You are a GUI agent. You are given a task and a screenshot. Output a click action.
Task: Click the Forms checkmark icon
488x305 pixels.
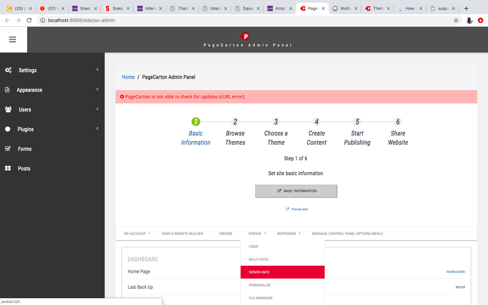click(x=8, y=149)
